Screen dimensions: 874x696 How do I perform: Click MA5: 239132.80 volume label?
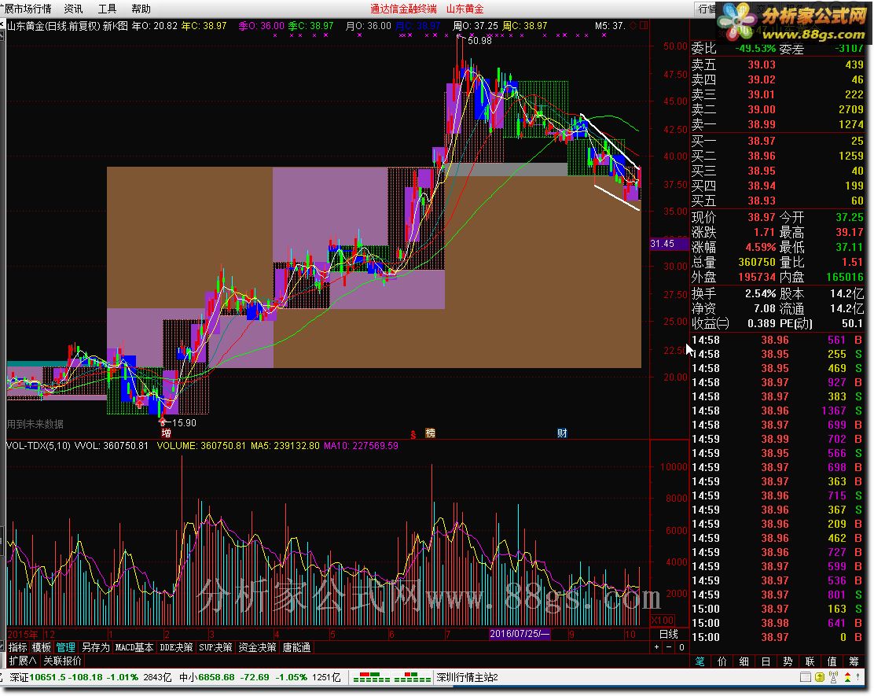tap(285, 446)
